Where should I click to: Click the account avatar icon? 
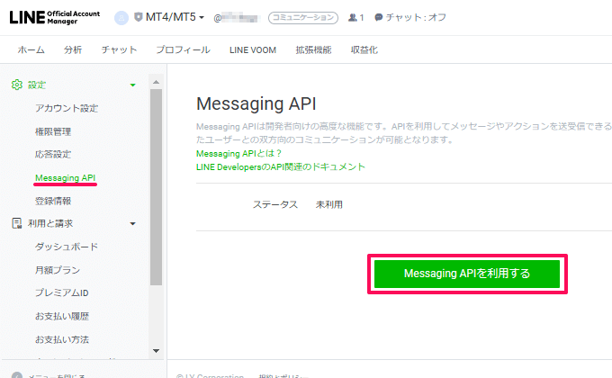pyautogui.click(x=121, y=18)
